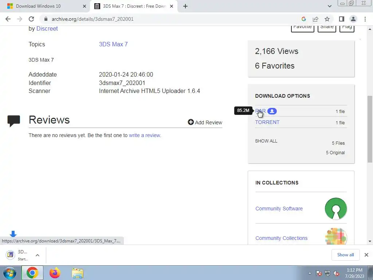Viewport: 373px width, 280px height.
Task: Open the Discreet author link
Action: pos(47,28)
